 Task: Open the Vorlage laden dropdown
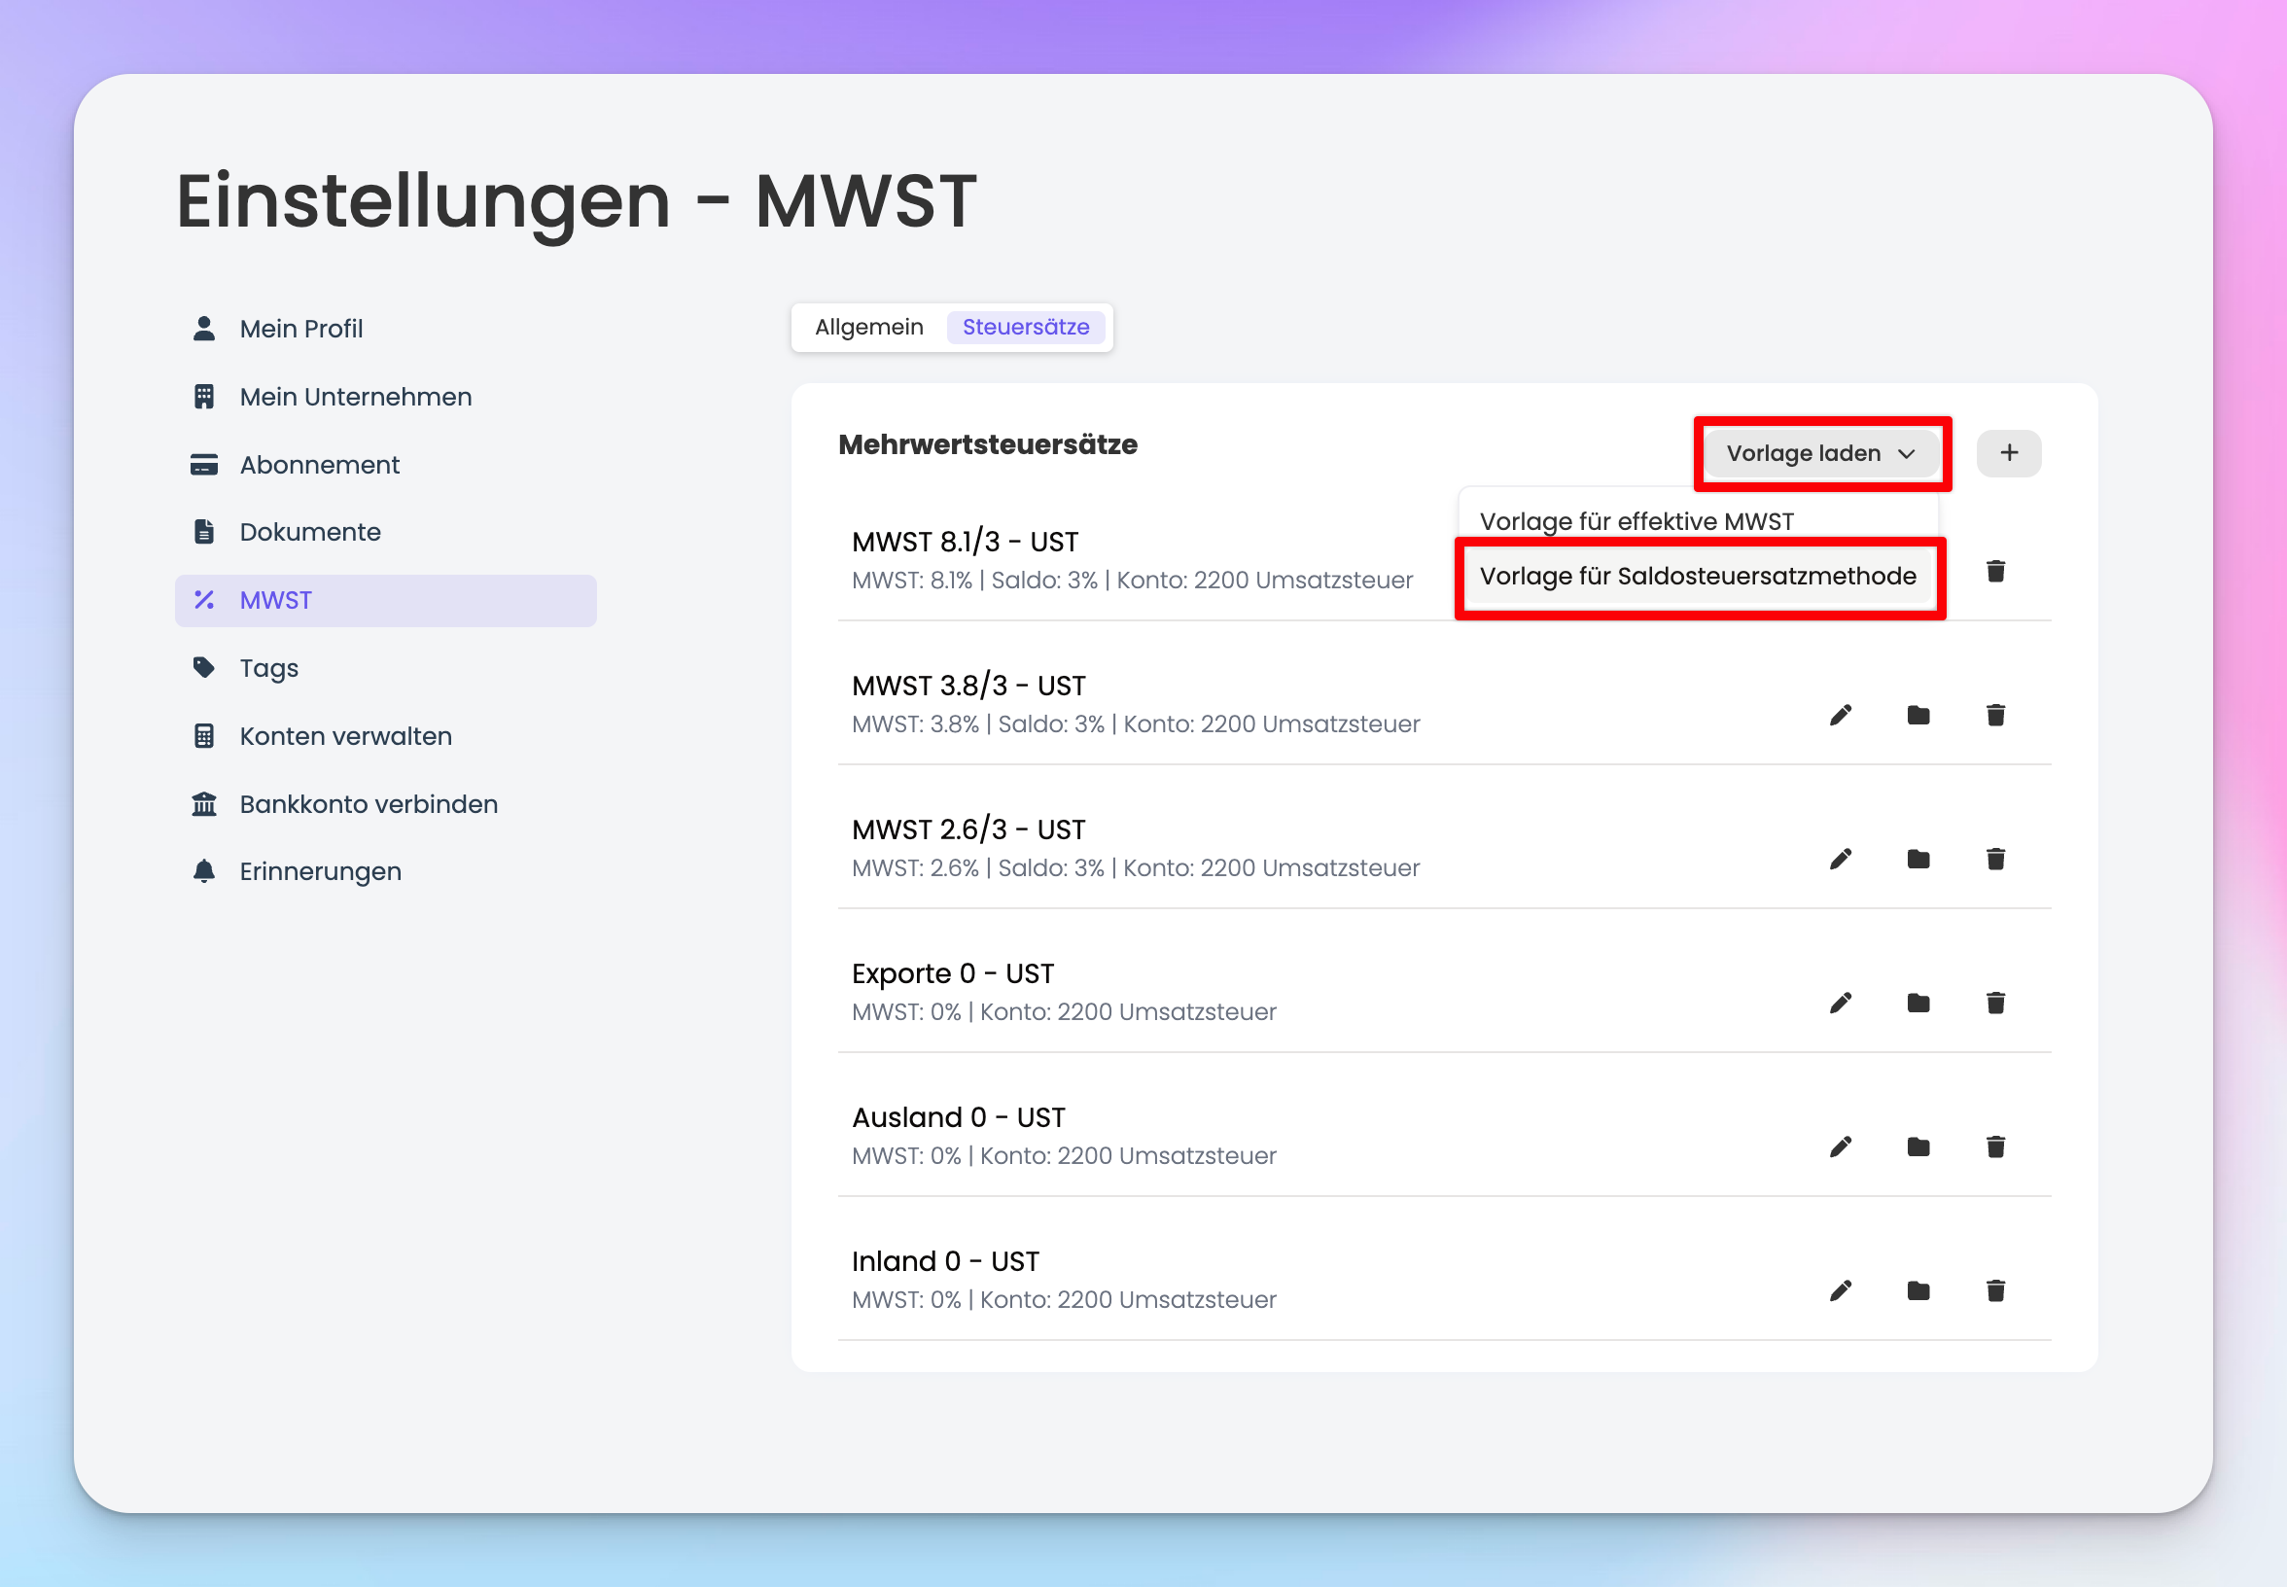click(x=1819, y=453)
